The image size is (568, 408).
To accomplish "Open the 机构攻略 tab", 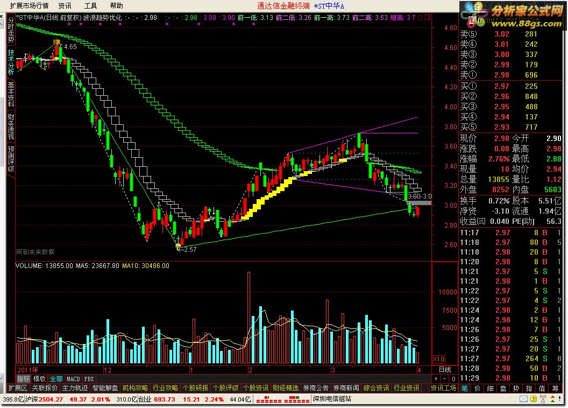I will 135,388.
